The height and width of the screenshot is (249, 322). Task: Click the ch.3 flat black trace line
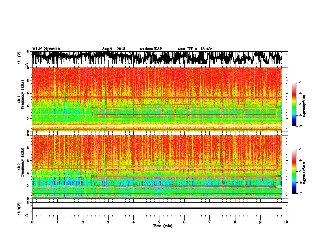[157, 208]
